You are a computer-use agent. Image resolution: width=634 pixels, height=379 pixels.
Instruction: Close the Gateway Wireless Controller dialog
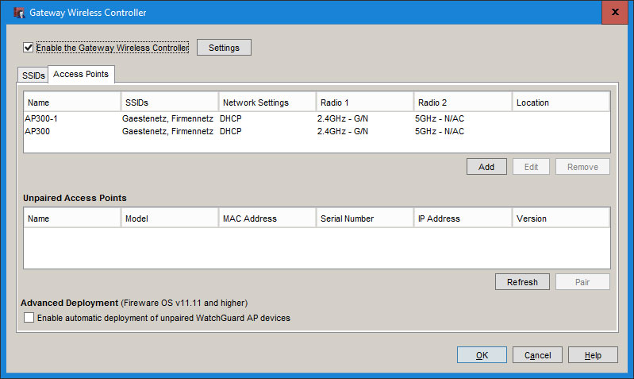[616, 13]
